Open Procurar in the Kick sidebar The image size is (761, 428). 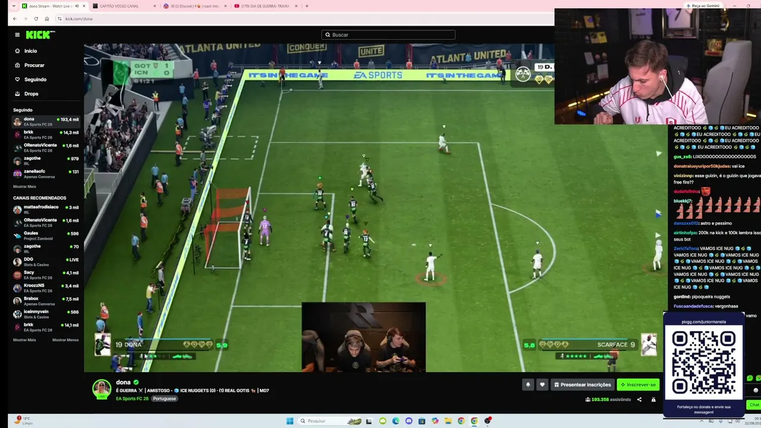[x=34, y=65]
